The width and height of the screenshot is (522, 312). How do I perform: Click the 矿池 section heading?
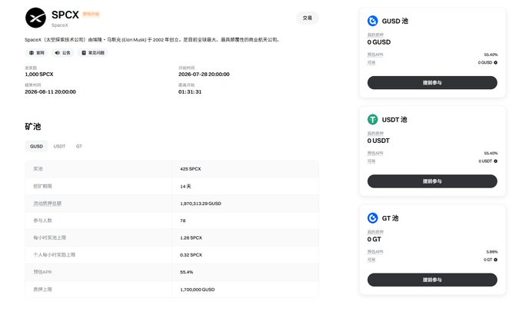point(32,126)
